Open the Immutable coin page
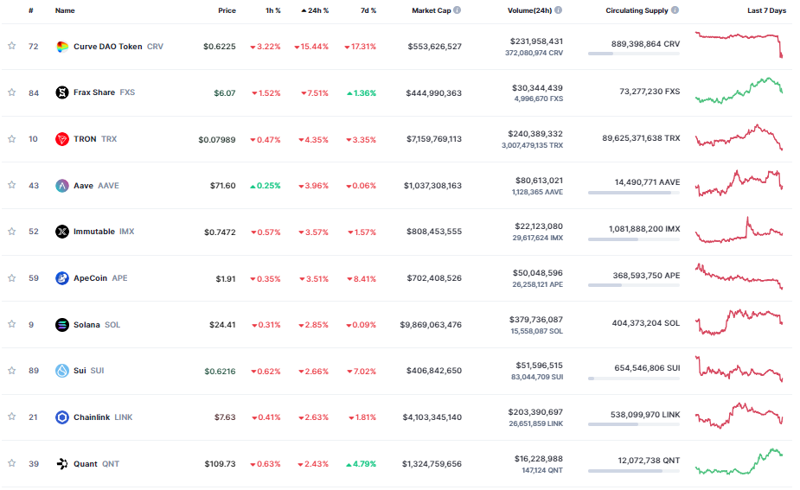800x490 pixels. (94, 232)
